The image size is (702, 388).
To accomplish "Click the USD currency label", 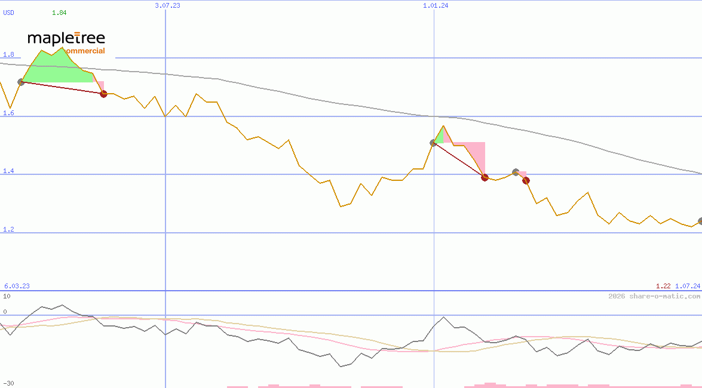I will tap(9, 13).
